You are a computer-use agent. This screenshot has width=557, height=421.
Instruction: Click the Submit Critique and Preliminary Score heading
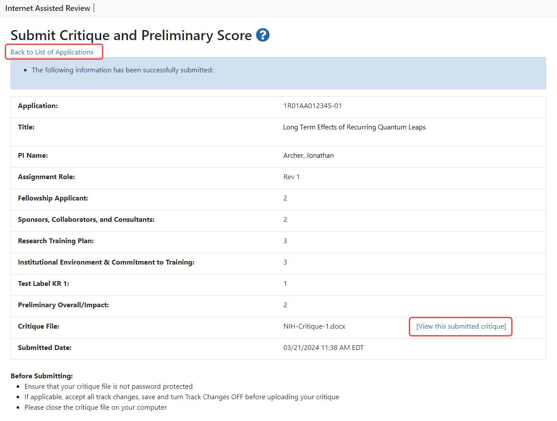(131, 35)
